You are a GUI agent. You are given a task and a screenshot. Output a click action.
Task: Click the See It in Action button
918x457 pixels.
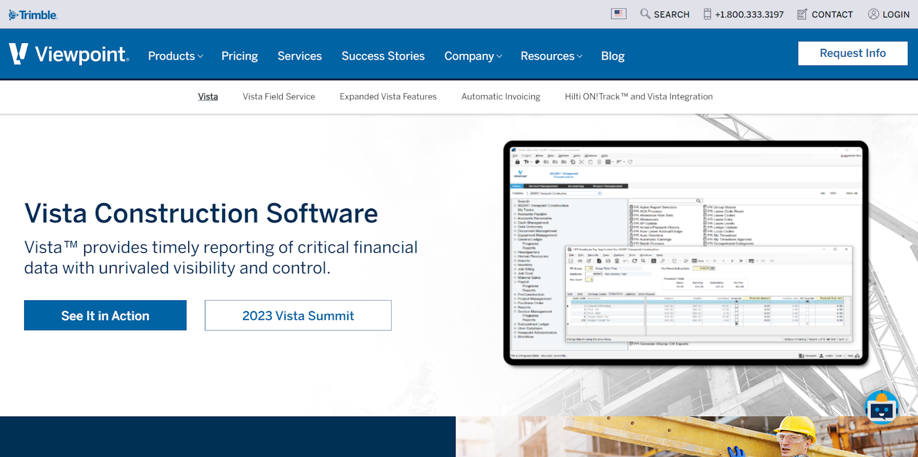point(105,315)
